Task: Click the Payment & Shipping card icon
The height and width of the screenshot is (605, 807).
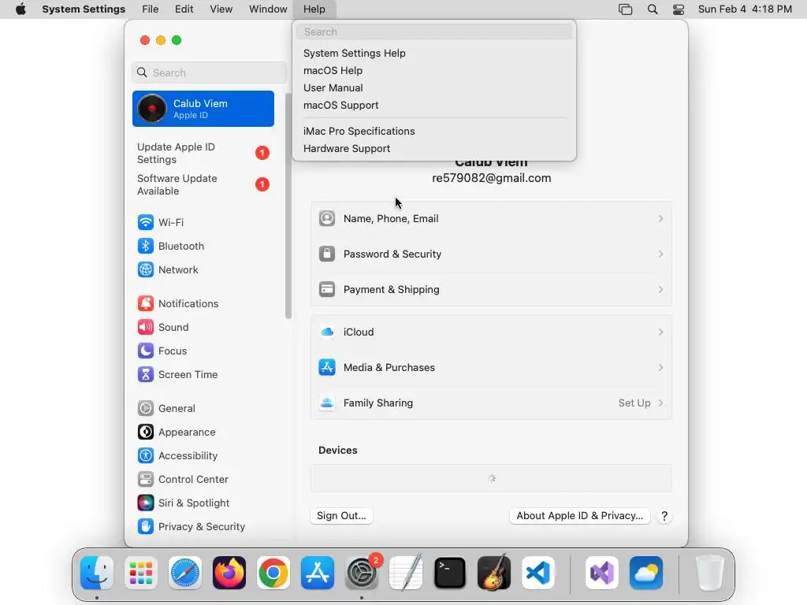Action: pyautogui.click(x=327, y=290)
